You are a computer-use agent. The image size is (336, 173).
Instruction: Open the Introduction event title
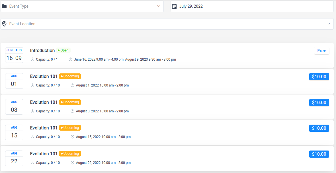[x=42, y=51]
